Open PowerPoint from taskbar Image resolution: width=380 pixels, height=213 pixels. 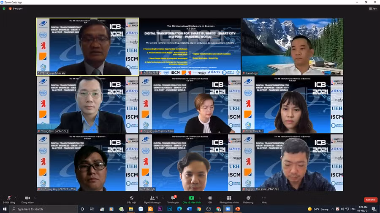pos(237,209)
